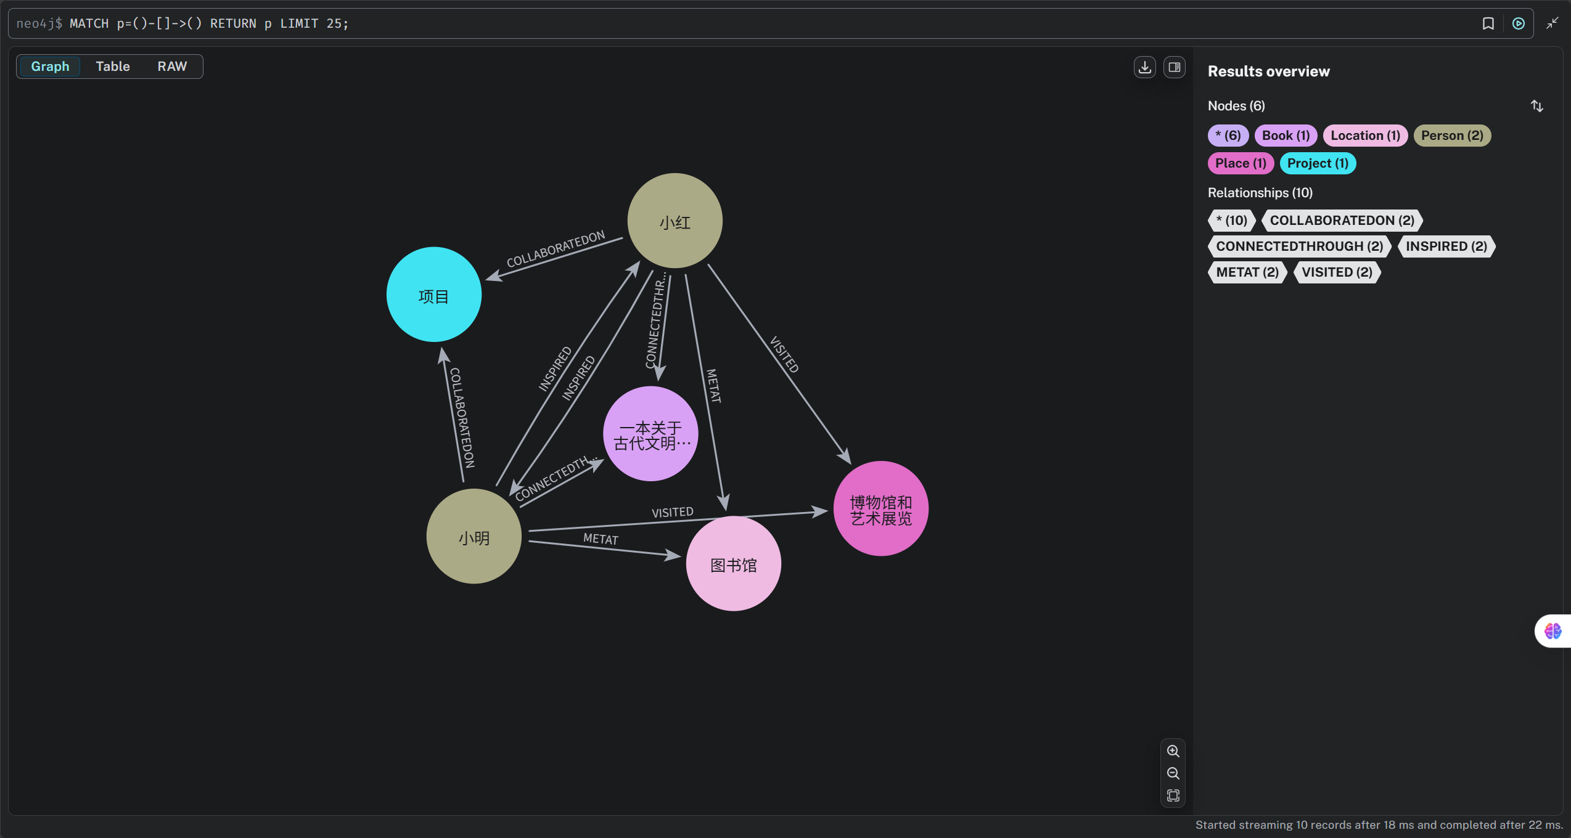
Task: Select the cyan 项目 project node
Action: pos(433,295)
